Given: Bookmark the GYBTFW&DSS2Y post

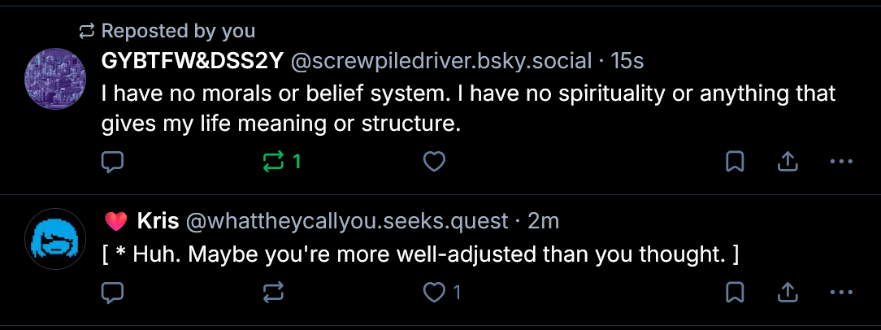Looking at the screenshot, I should (735, 162).
